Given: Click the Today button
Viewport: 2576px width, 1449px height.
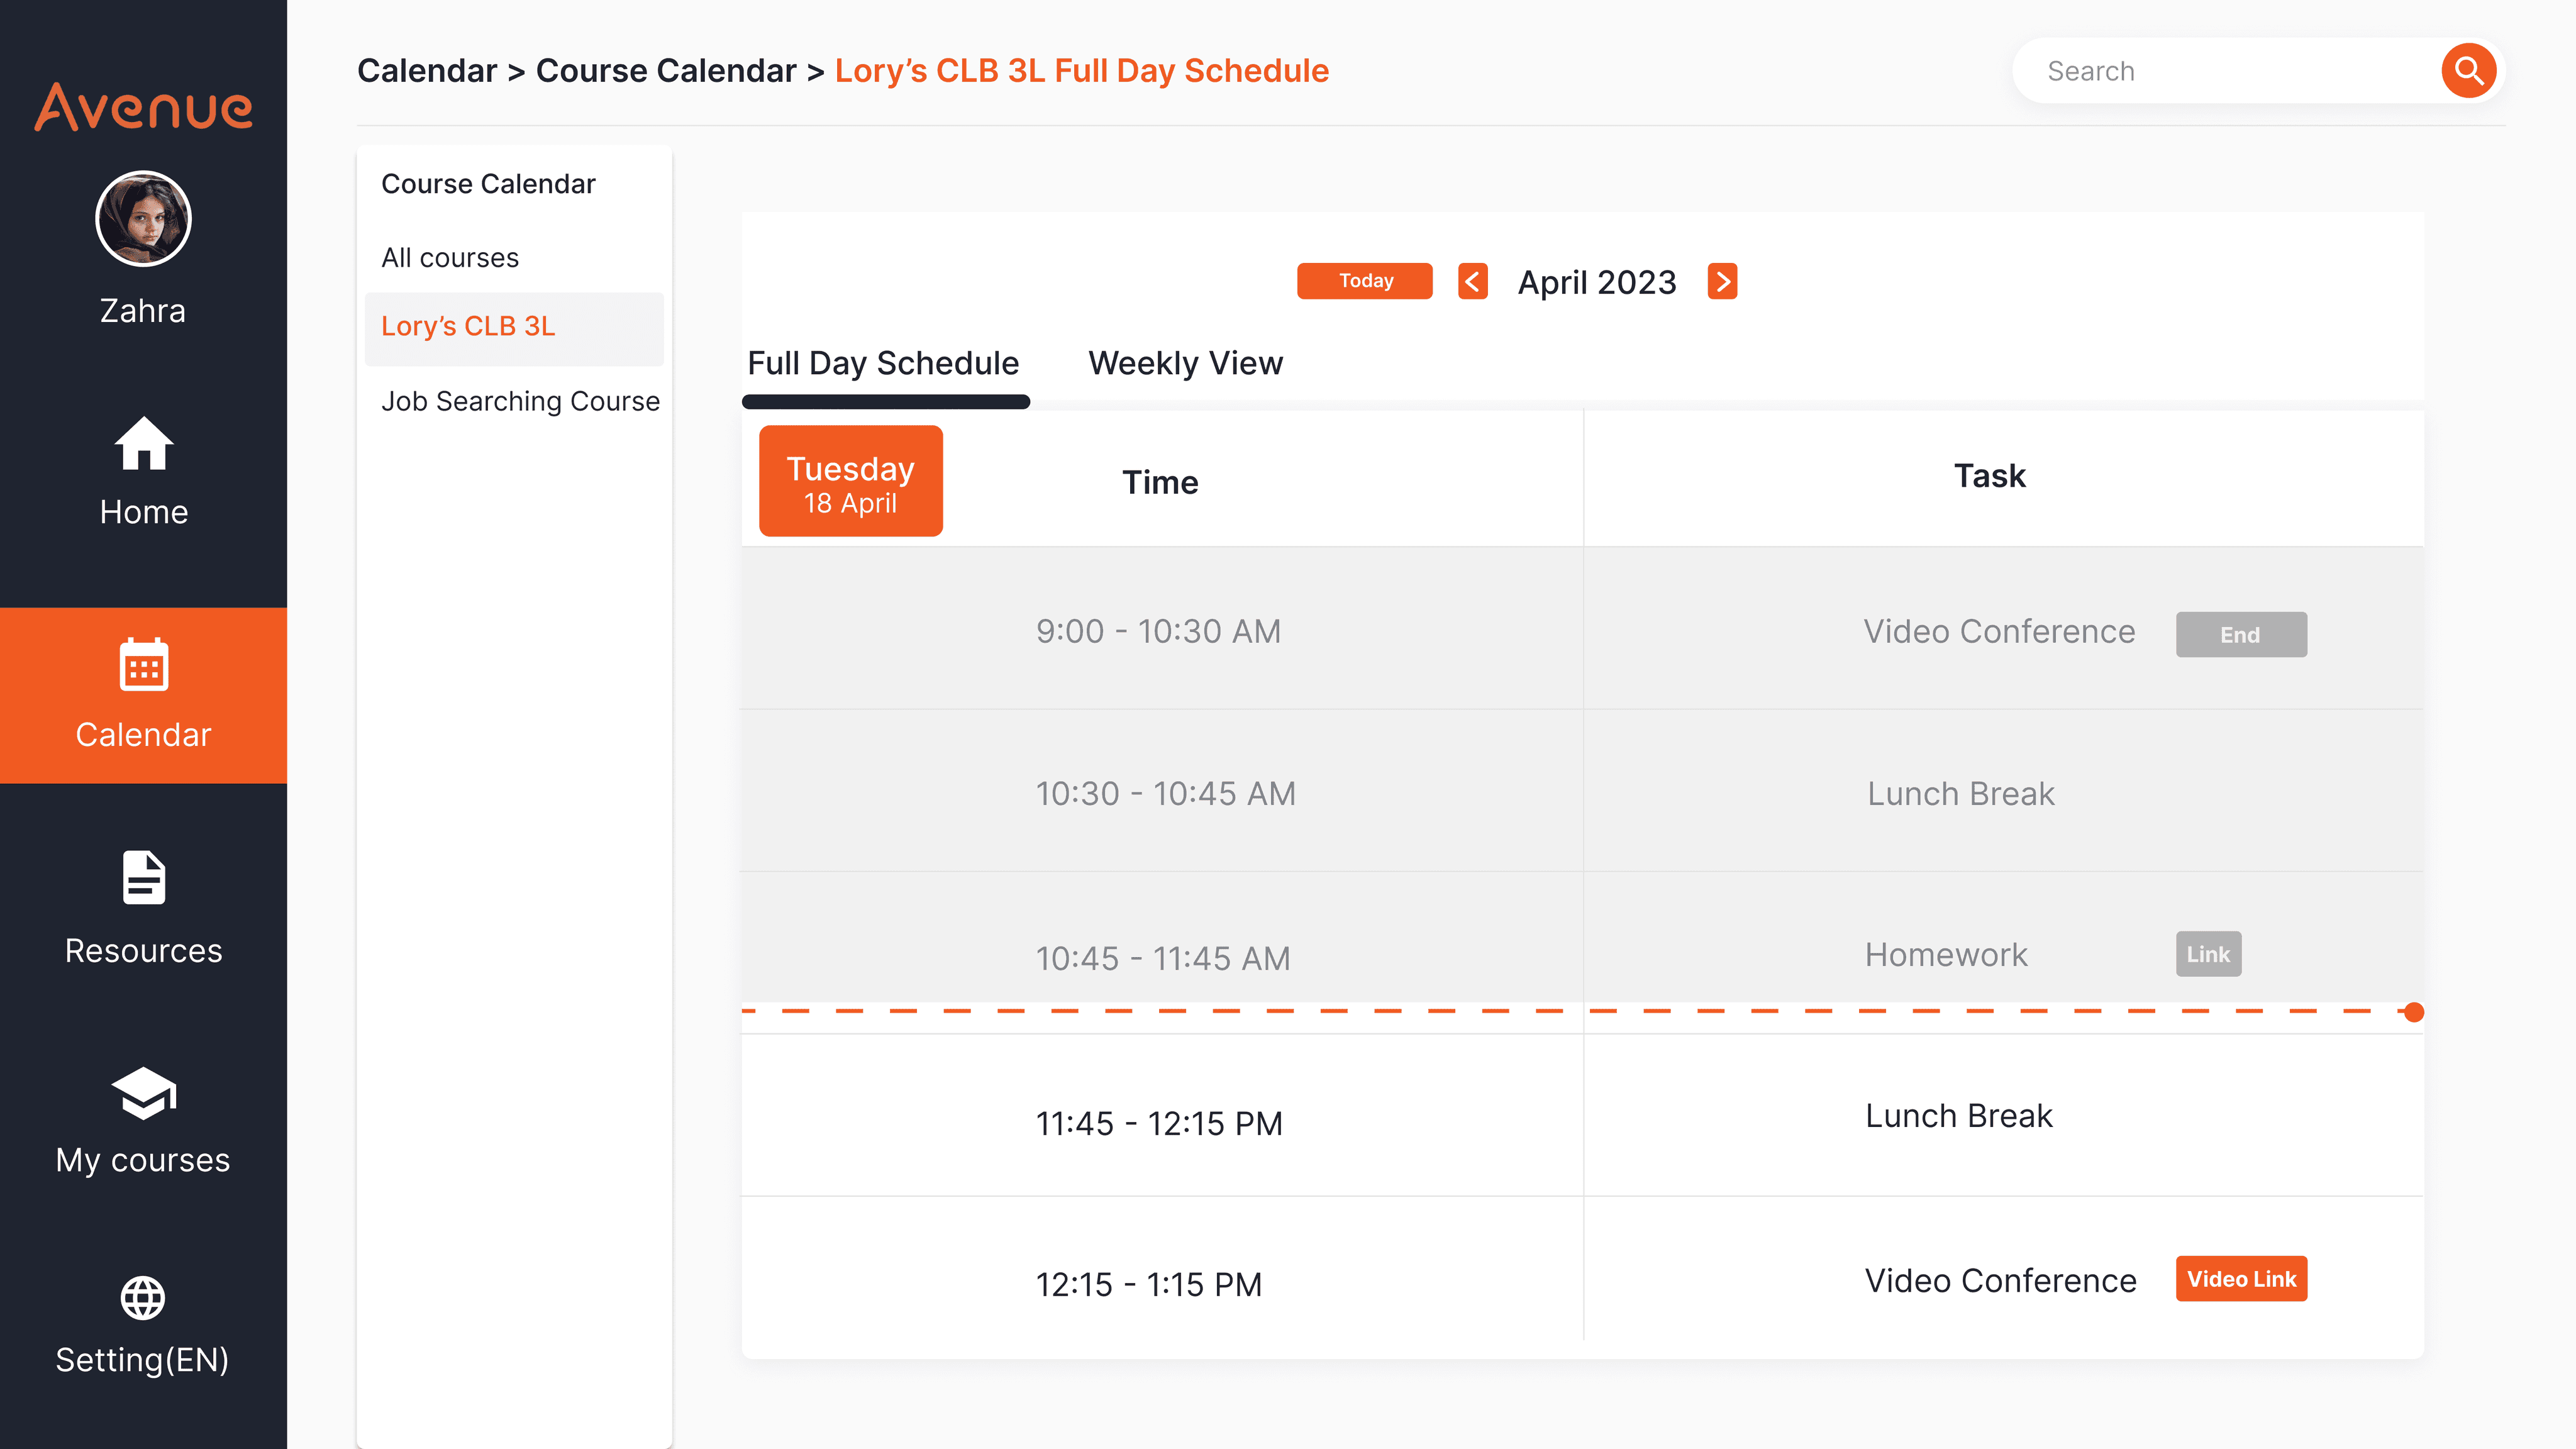Looking at the screenshot, I should tap(1364, 281).
